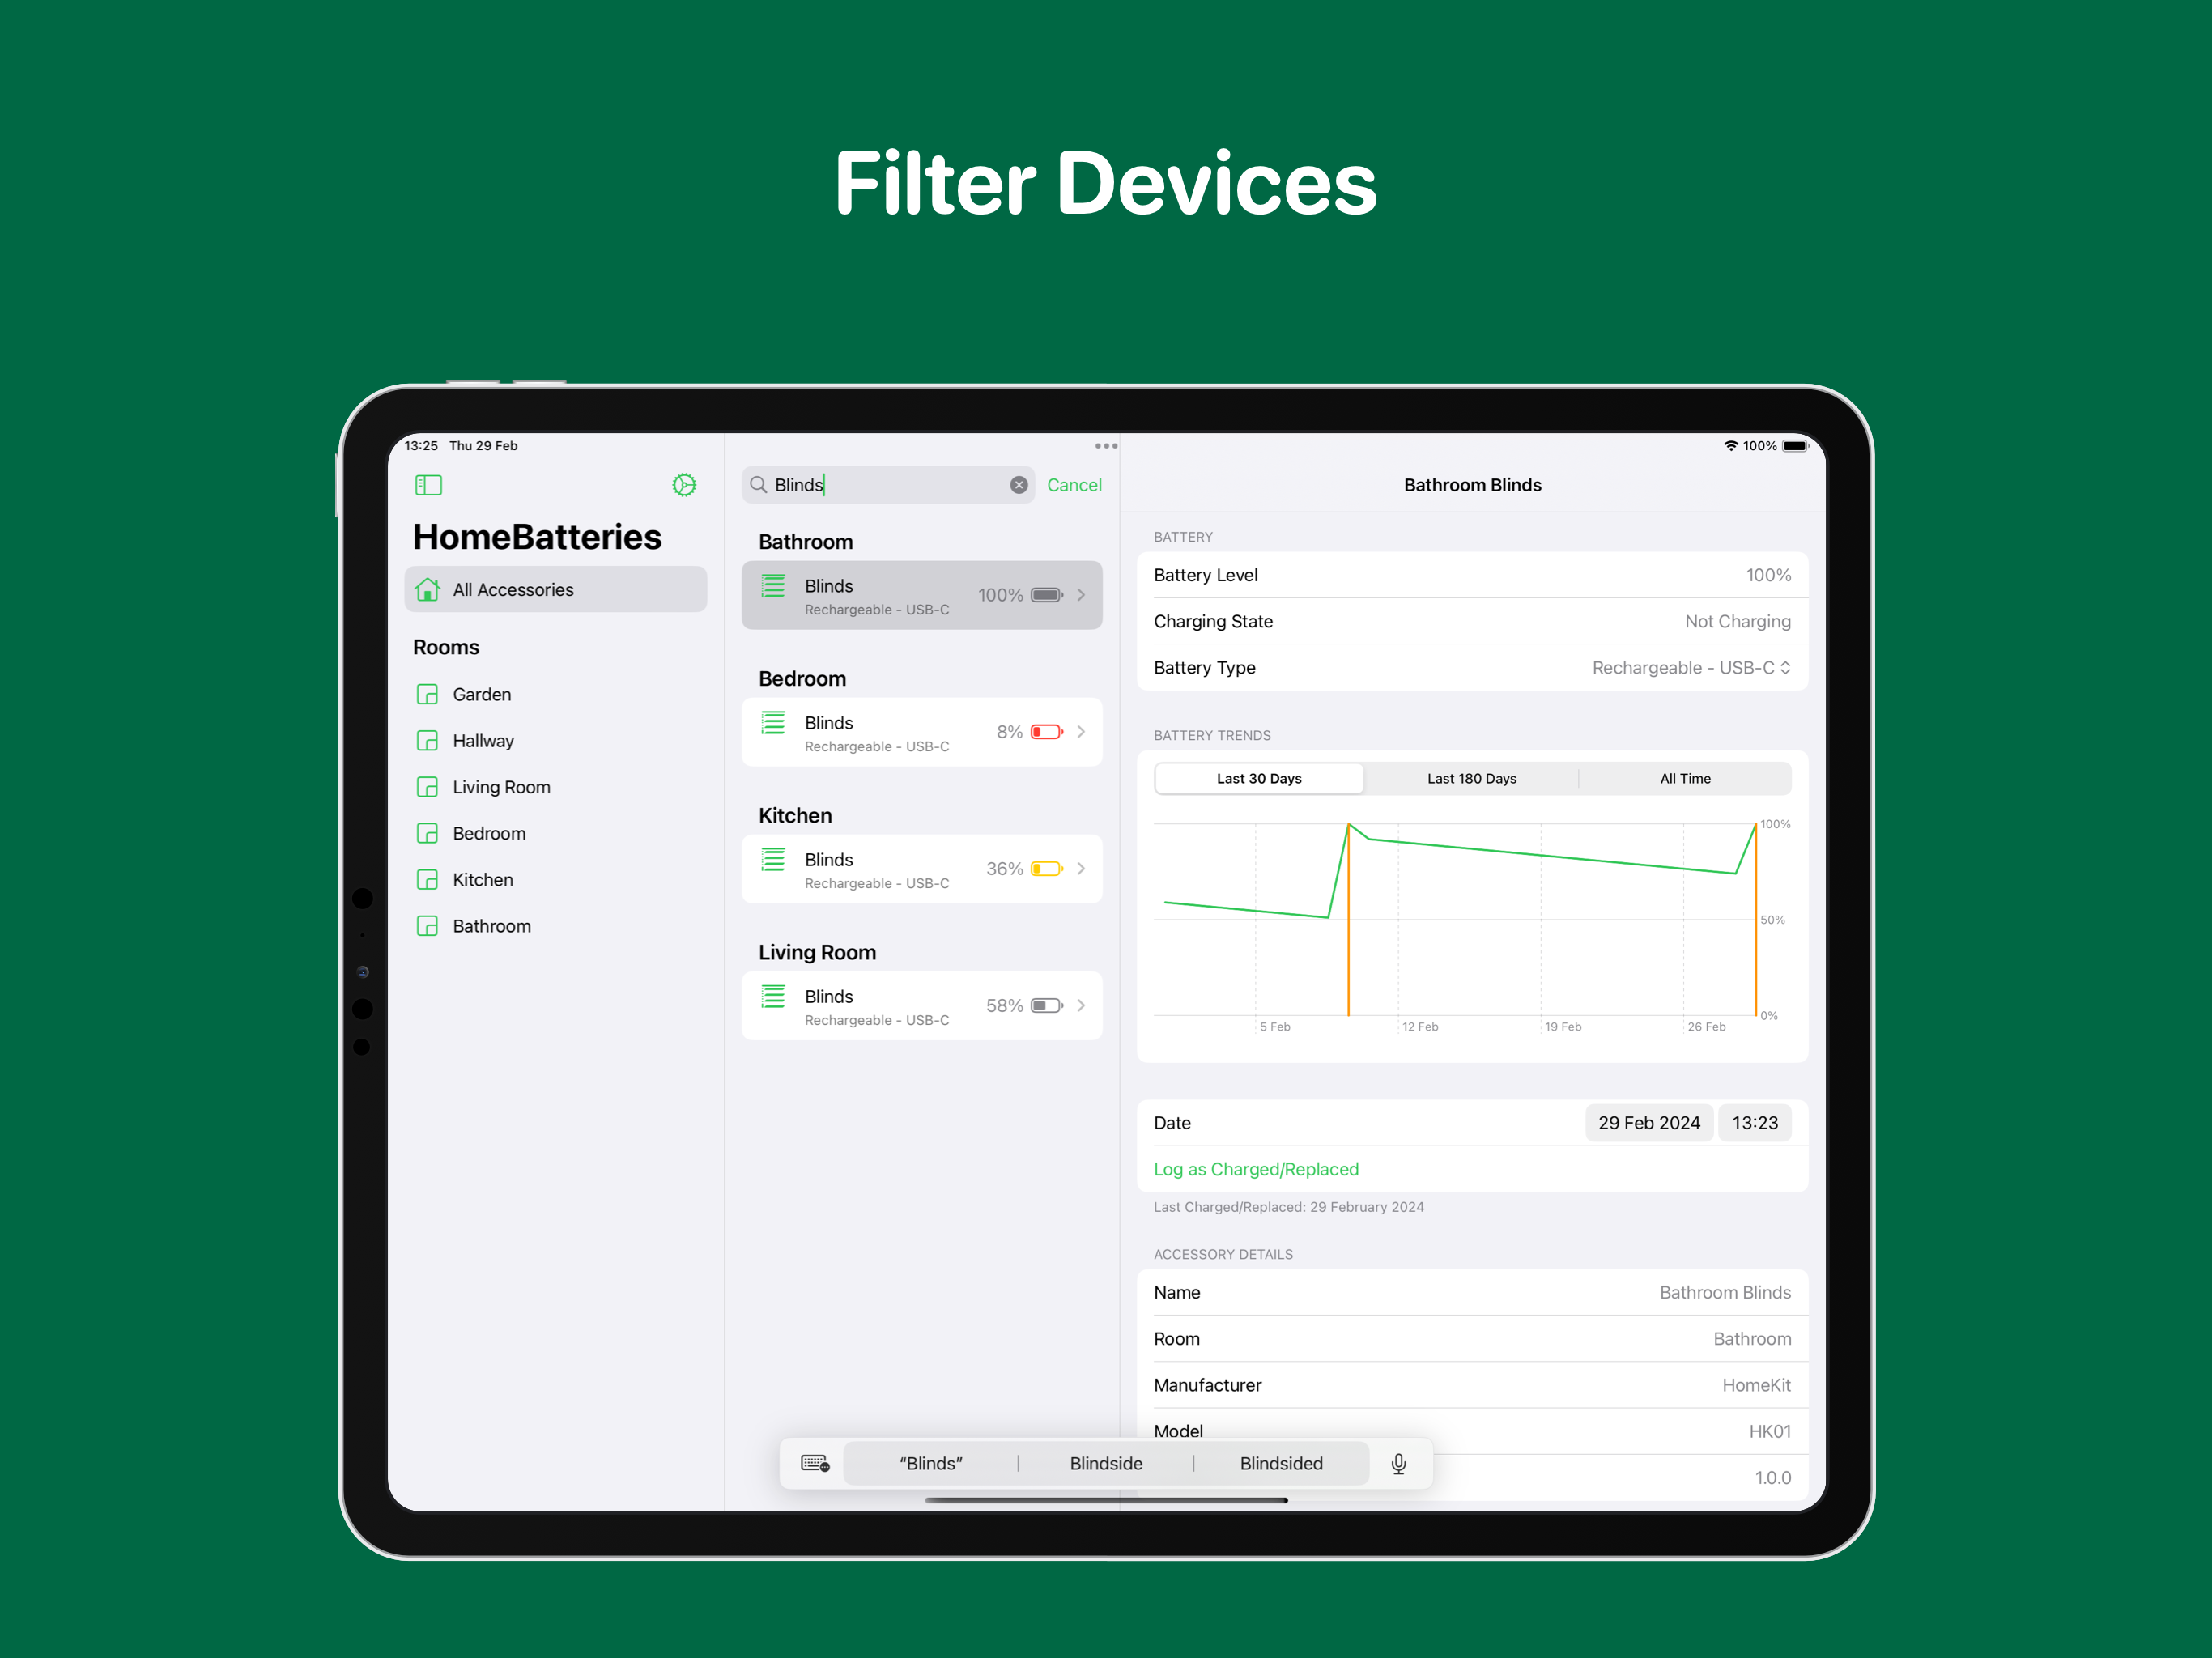Select Battery Type rechargeable dropdown

coord(1686,667)
